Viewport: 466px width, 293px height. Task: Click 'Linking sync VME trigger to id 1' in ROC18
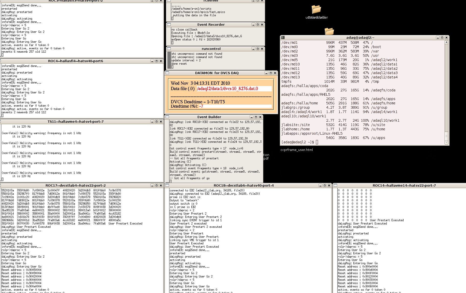(194, 240)
